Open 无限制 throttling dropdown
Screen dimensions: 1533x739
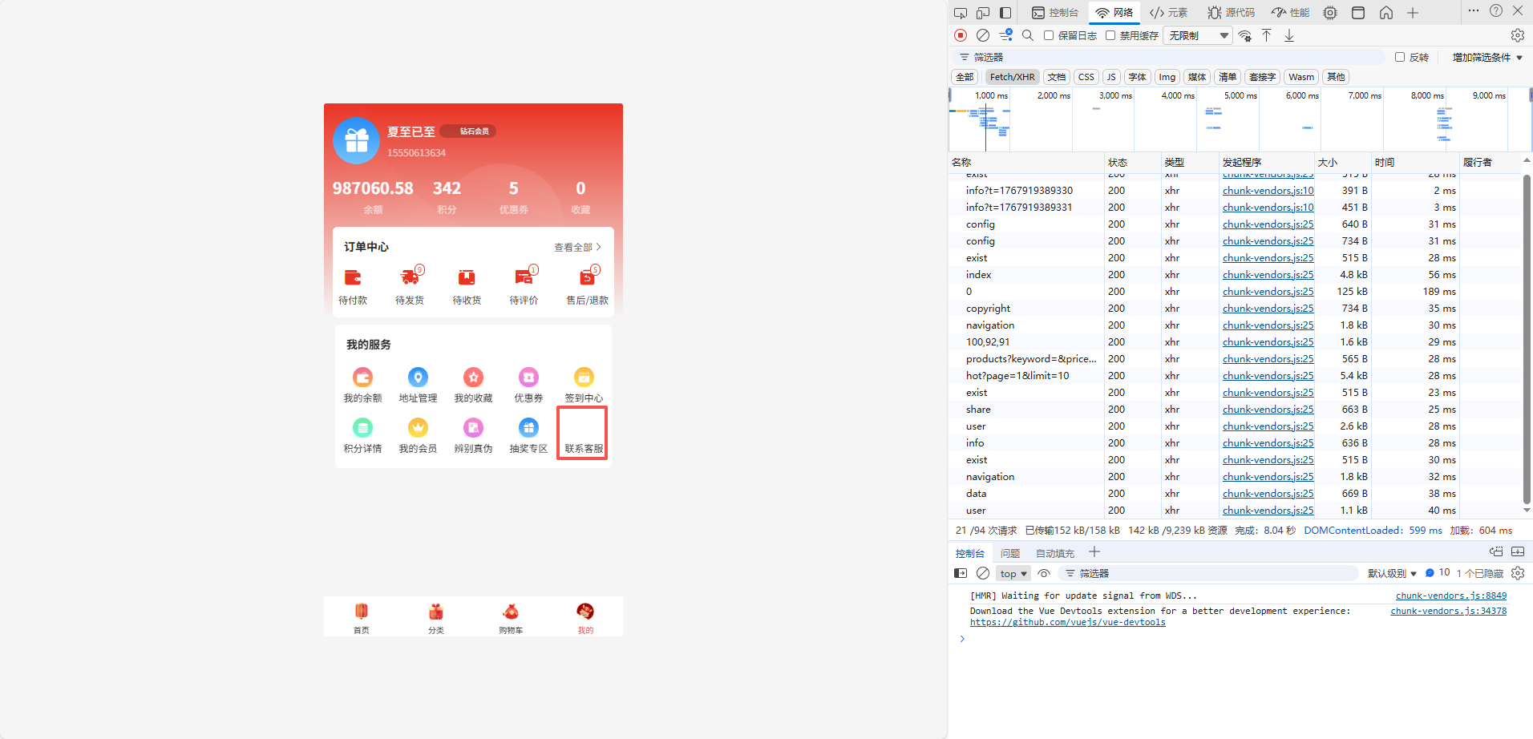click(x=1199, y=35)
